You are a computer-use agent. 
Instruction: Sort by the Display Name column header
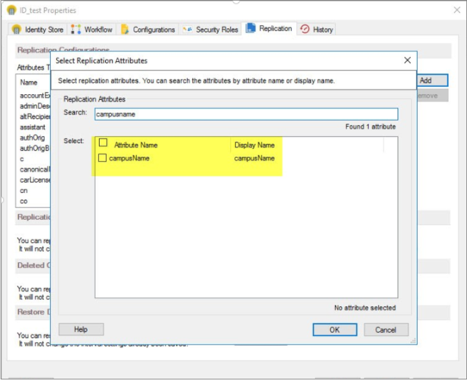point(255,145)
